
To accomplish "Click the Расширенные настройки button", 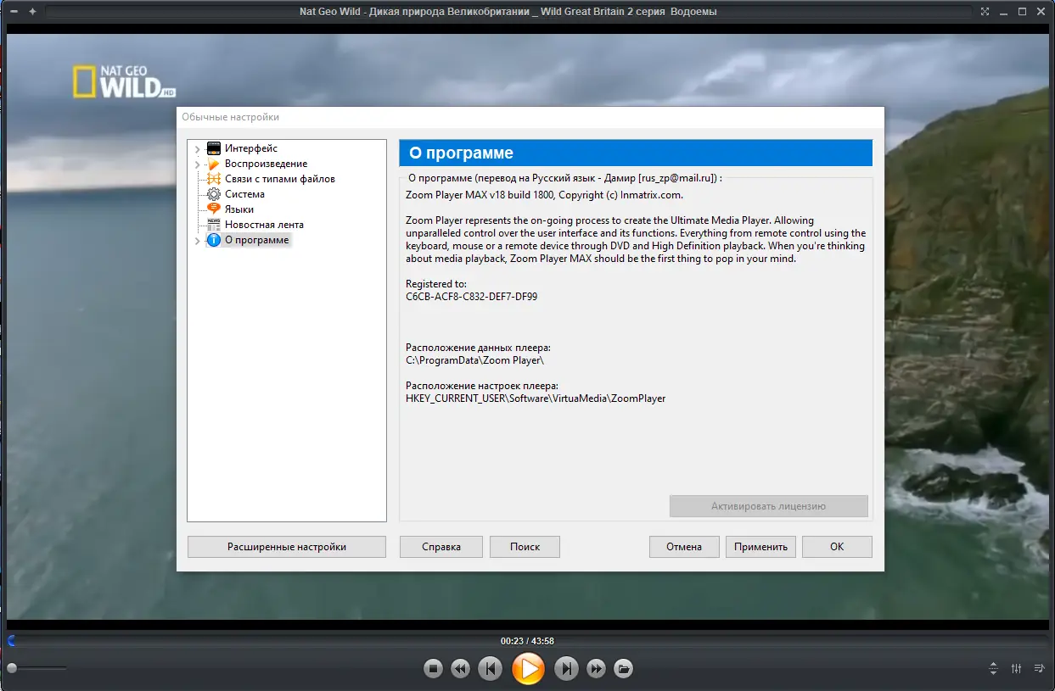I will point(287,547).
